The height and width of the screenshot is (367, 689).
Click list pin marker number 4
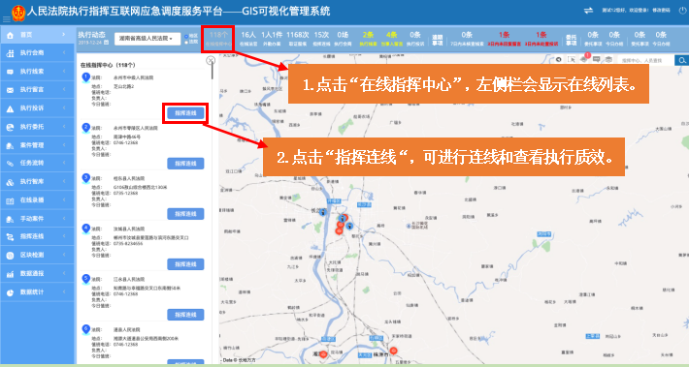click(x=86, y=229)
